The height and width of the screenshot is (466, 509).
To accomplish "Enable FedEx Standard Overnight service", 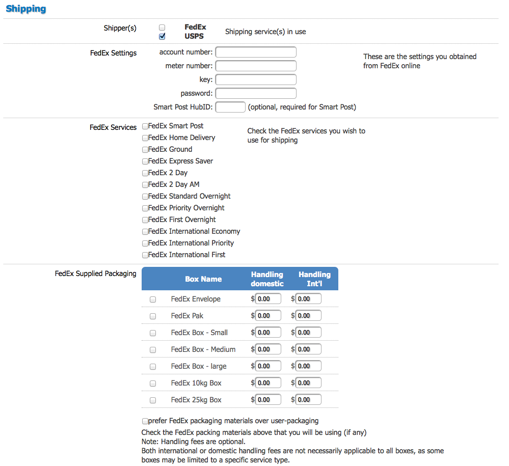I will [145, 196].
